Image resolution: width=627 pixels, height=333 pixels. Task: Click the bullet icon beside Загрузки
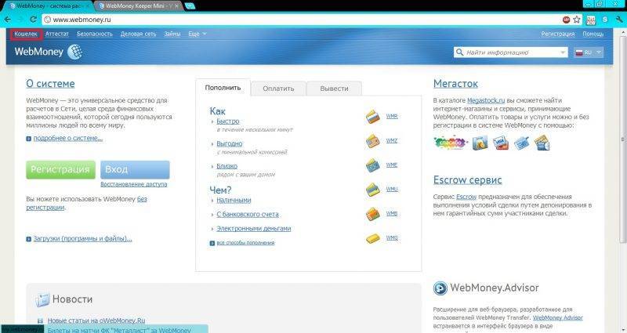pyautogui.click(x=28, y=239)
